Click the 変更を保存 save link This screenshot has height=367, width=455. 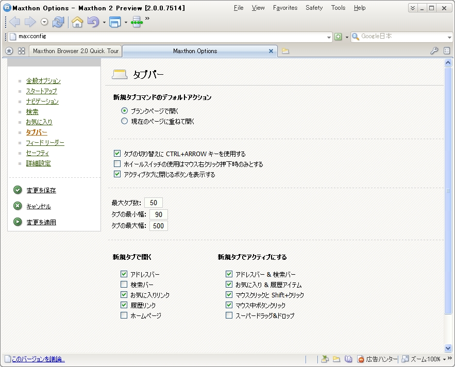click(x=41, y=191)
